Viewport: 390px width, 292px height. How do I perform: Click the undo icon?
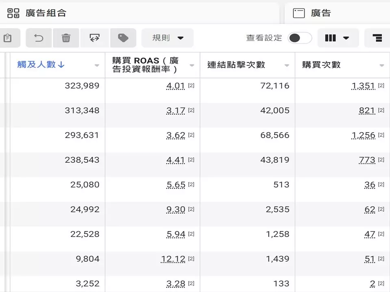click(38, 38)
